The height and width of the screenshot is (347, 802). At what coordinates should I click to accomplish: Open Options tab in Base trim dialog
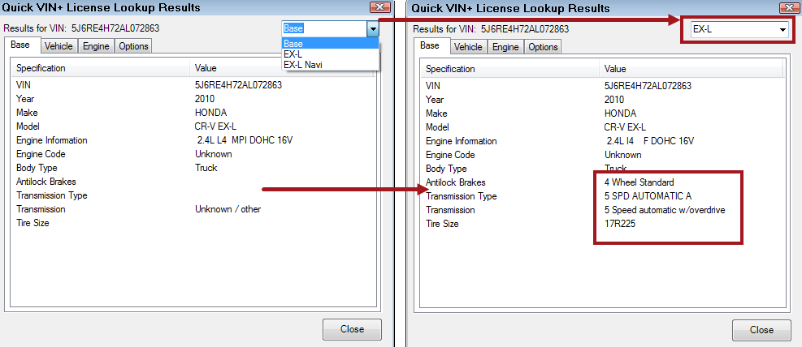point(133,46)
